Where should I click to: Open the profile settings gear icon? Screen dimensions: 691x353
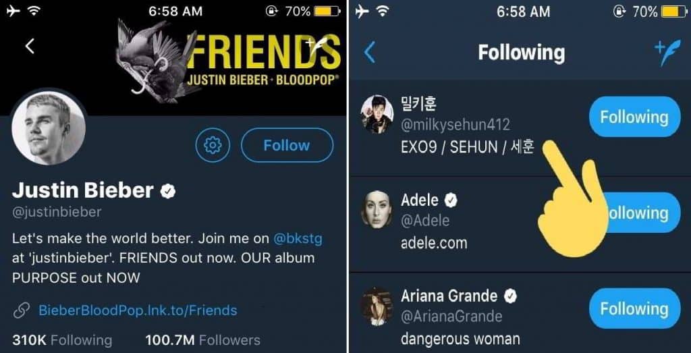(x=213, y=145)
